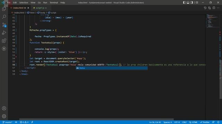Screen dimensions: 222x124
Task: Open errors and warnings count in status bar
Action: 24,122
